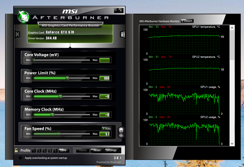Click the GPU2 temperature graph
This screenshot has width=244, height=167.
pyautogui.click(x=184, y=72)
